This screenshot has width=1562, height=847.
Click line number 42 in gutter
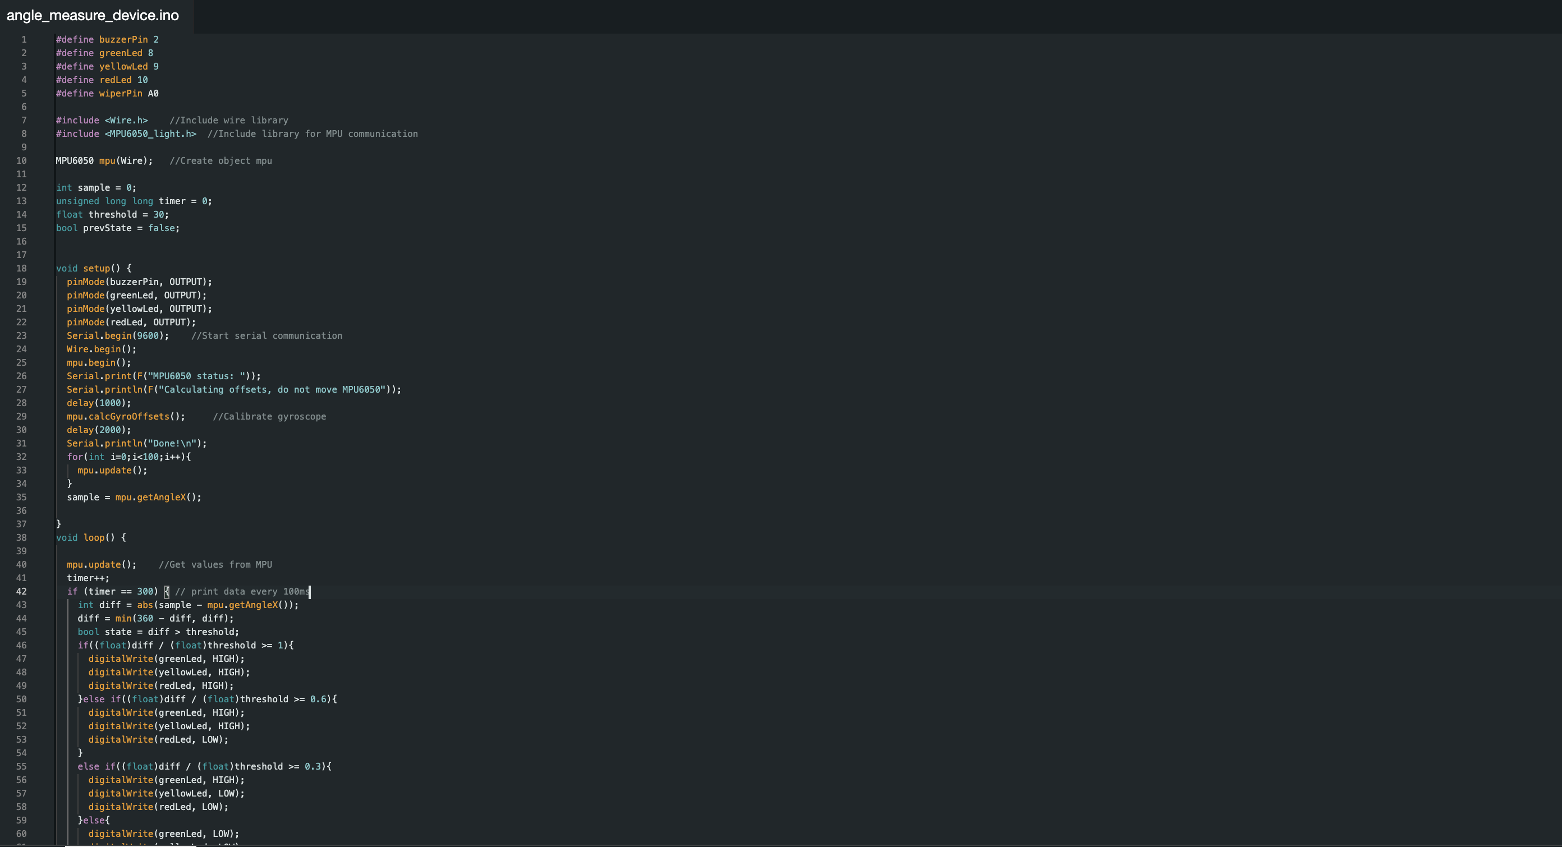click(21, 592)
